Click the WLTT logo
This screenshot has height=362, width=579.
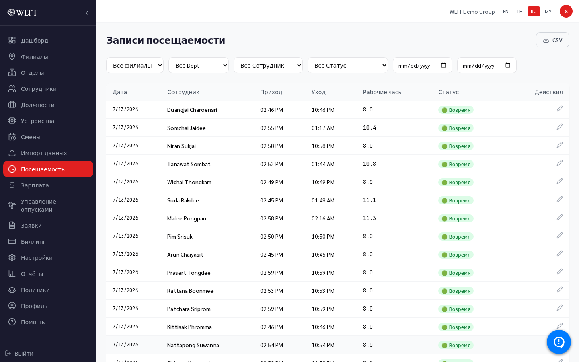click(x=23, y=13)
